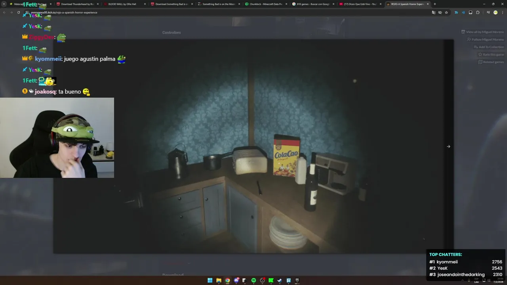The image size is (507, 285).
Task: Go back to the previous page
Action: pos(4,12)
